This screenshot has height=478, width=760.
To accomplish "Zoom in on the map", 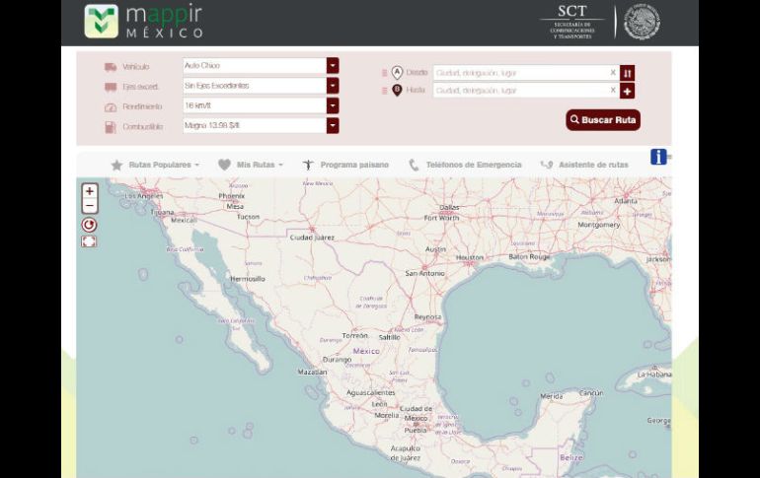I will (x=90, y=191).
